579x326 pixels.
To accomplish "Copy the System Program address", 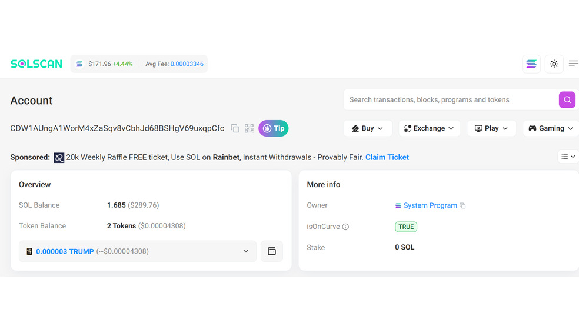I will pyautogui.click(x=462, y=205).
